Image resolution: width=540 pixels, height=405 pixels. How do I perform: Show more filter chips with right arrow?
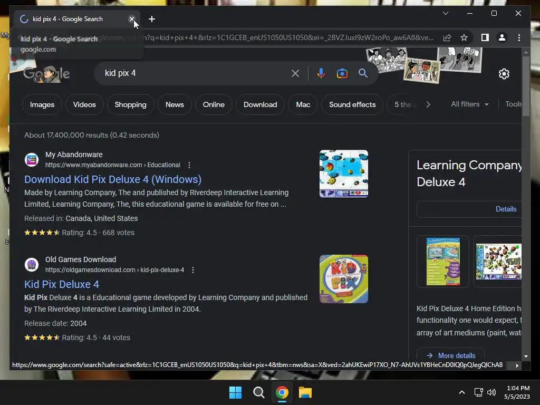coord(428,104)
